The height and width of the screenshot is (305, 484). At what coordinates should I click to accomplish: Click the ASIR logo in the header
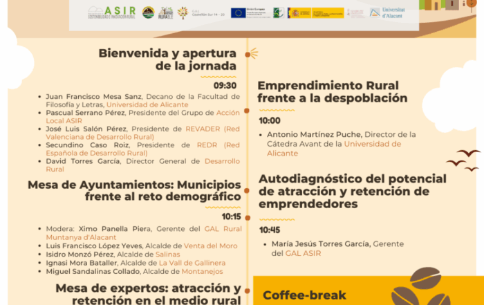point(112,12)
